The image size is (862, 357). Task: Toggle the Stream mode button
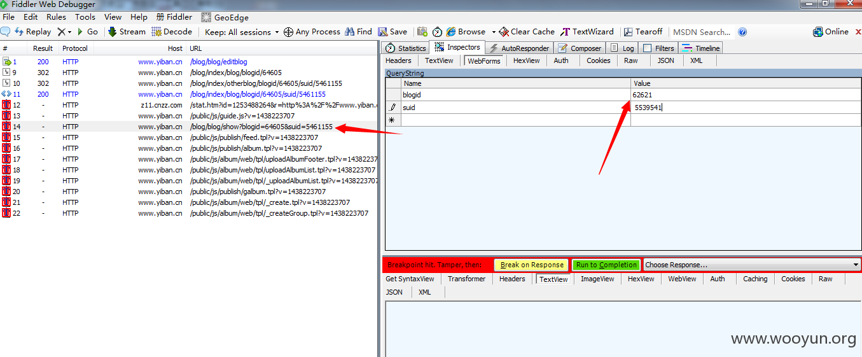click(127, 32)
